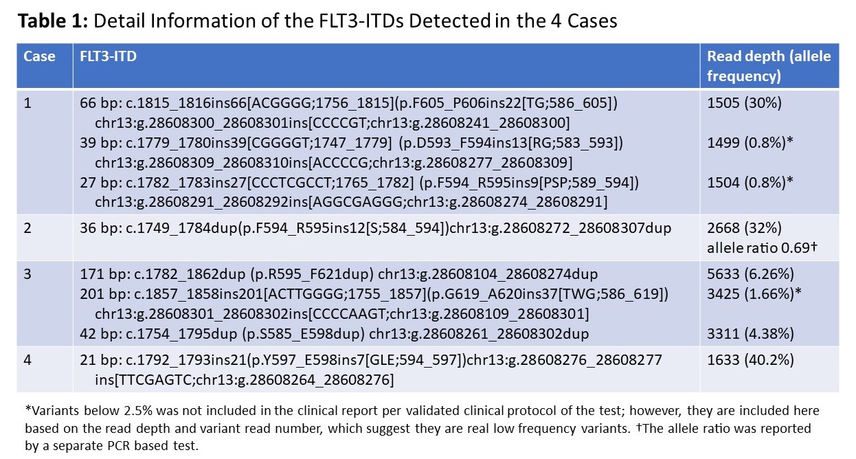Viewport: 856px width, 459px height.
Task: Click the Case 4 row number
Action: click(x=28, y=359)
